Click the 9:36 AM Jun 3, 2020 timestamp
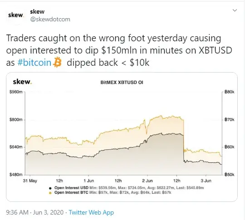Image resolution: width=245 pixels, height=220 pixels. 35,212
